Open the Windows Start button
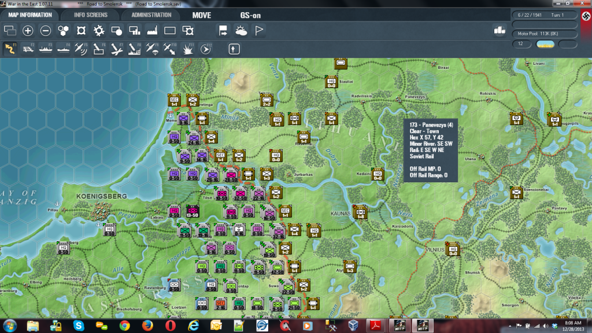The image size is (592, 333). [9, 325]
